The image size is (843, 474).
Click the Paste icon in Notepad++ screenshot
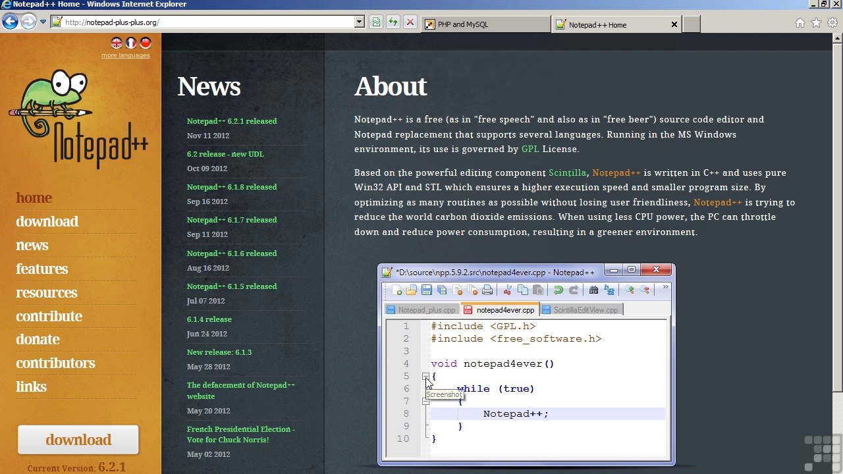point(538,290)
